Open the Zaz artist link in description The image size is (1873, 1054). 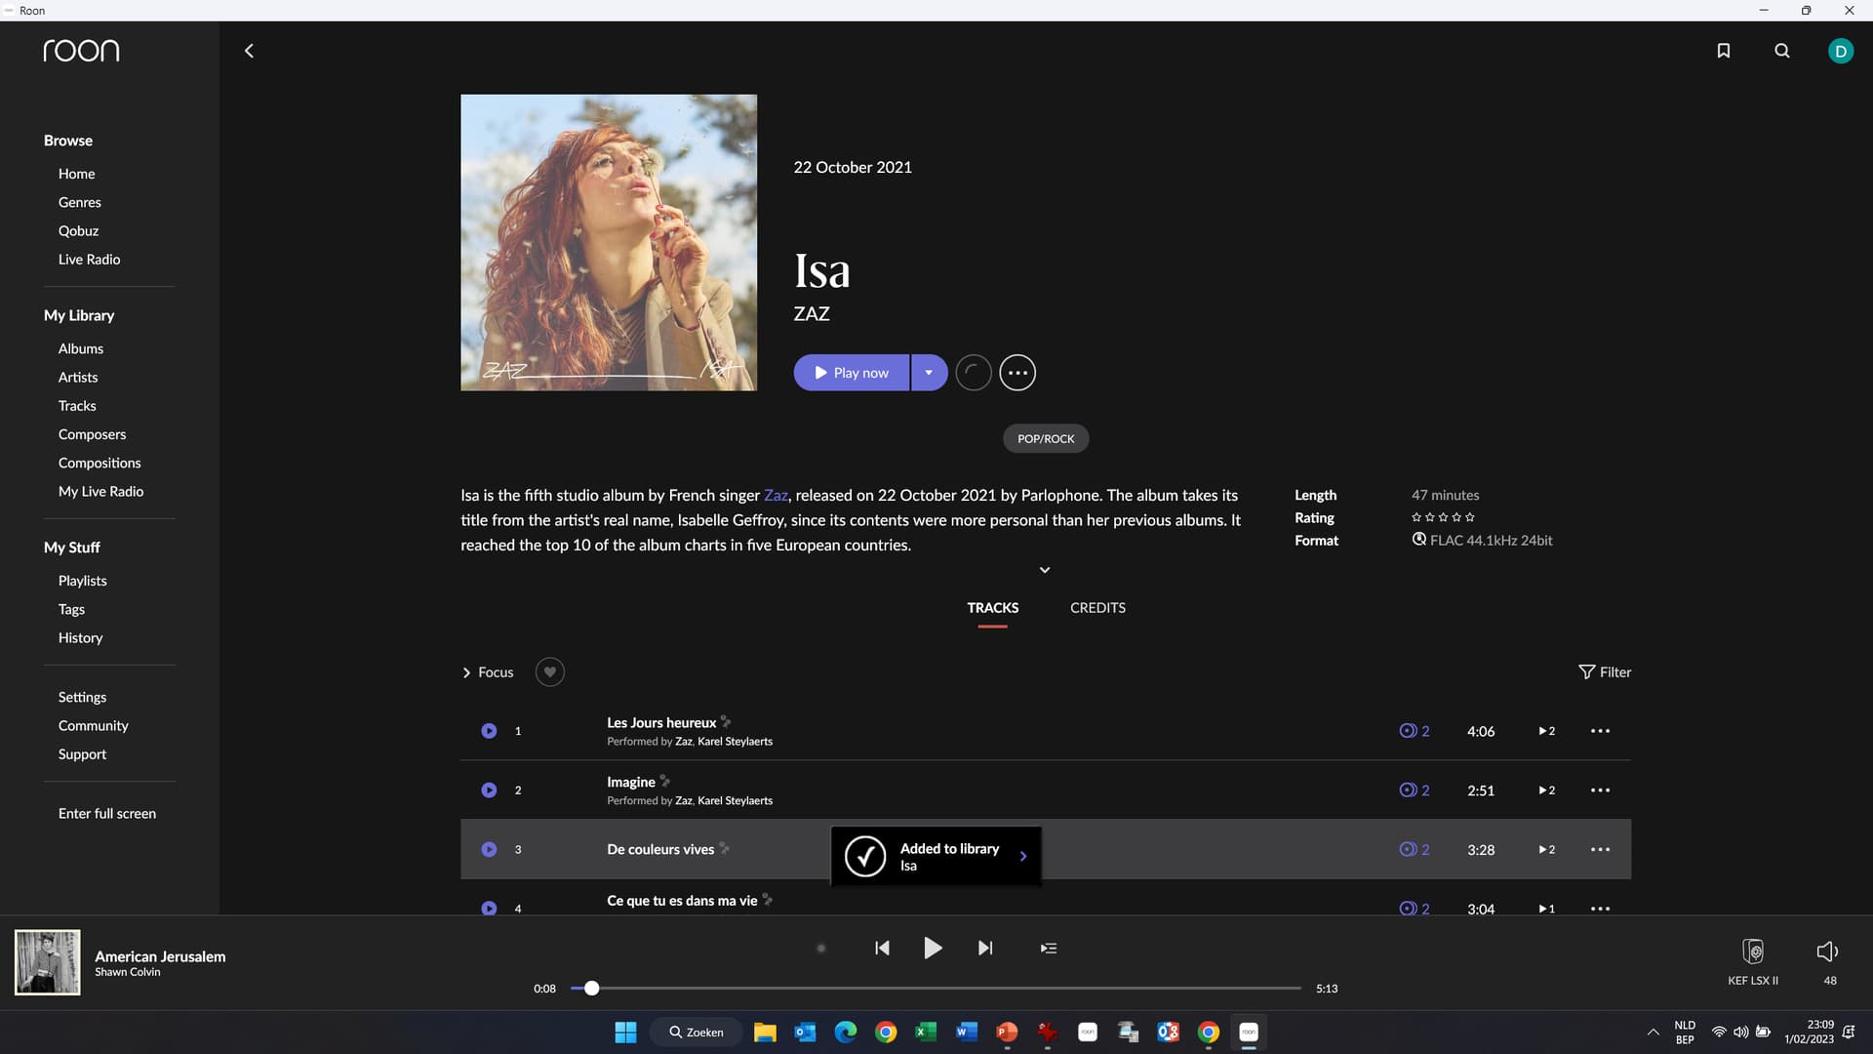[x=776, y=496]
